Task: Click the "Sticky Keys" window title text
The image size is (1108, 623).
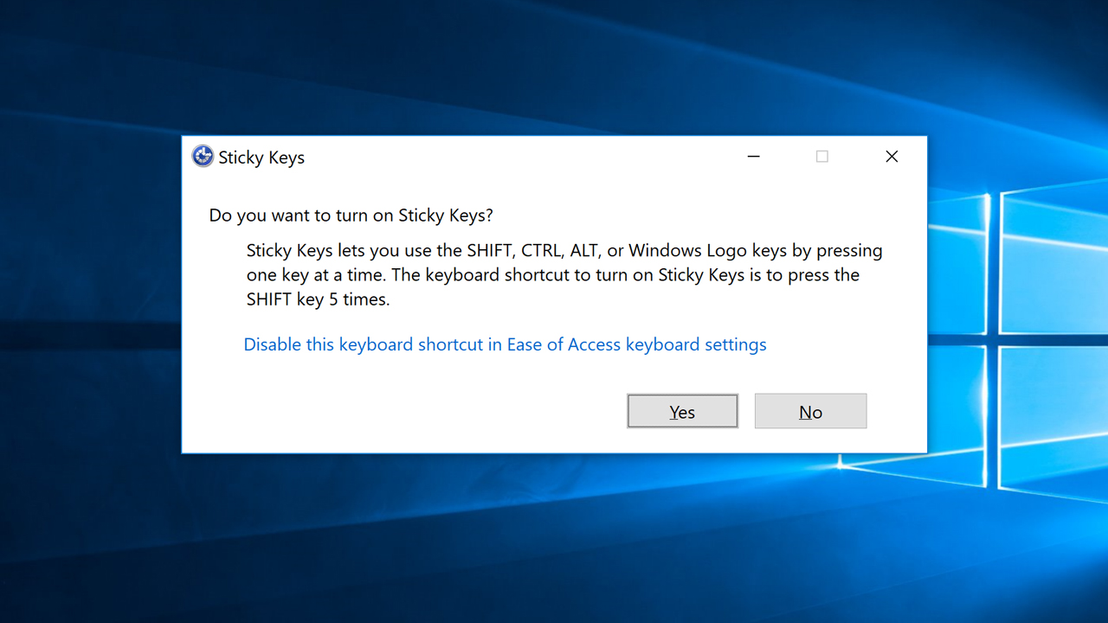Action: pyautogui.click(x=261, y=157)
